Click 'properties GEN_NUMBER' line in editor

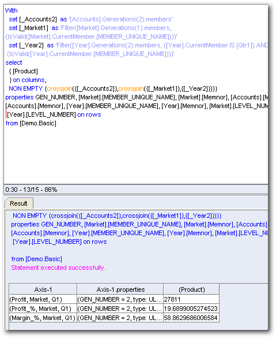coord(137,97)
